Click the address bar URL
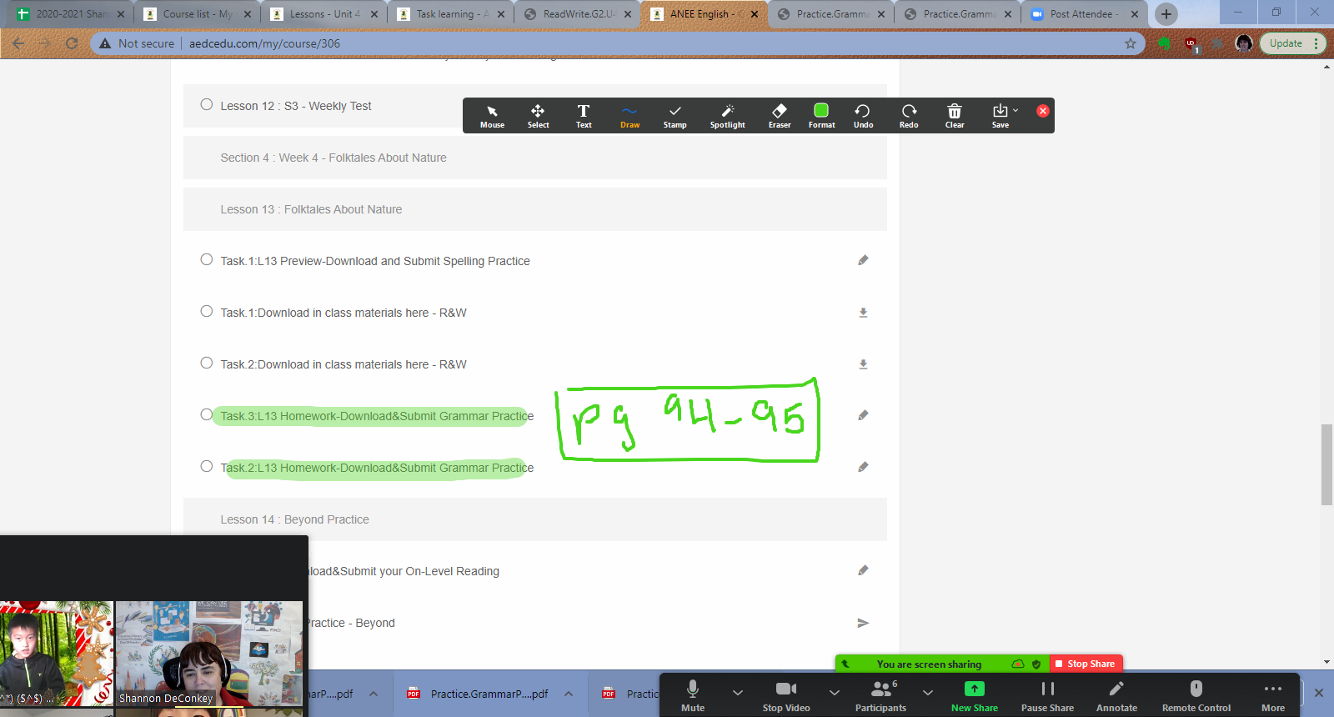Screen dimensions: 1334x717 click(x=264, y=43)
